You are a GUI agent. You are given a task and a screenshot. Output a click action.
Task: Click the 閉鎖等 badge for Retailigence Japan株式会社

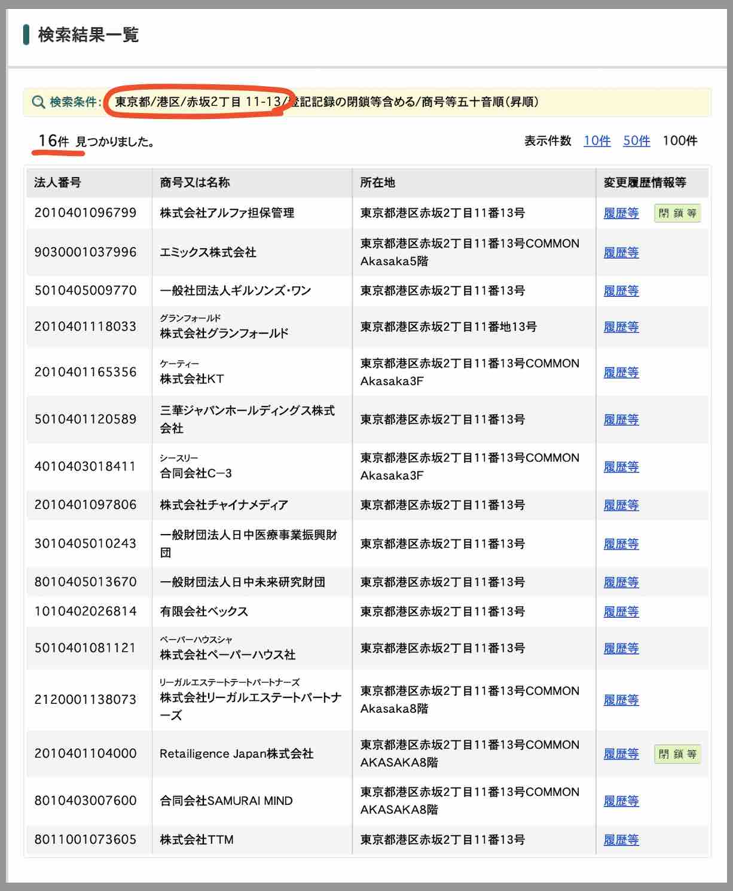pyautogui.click(x=677, y=754)
